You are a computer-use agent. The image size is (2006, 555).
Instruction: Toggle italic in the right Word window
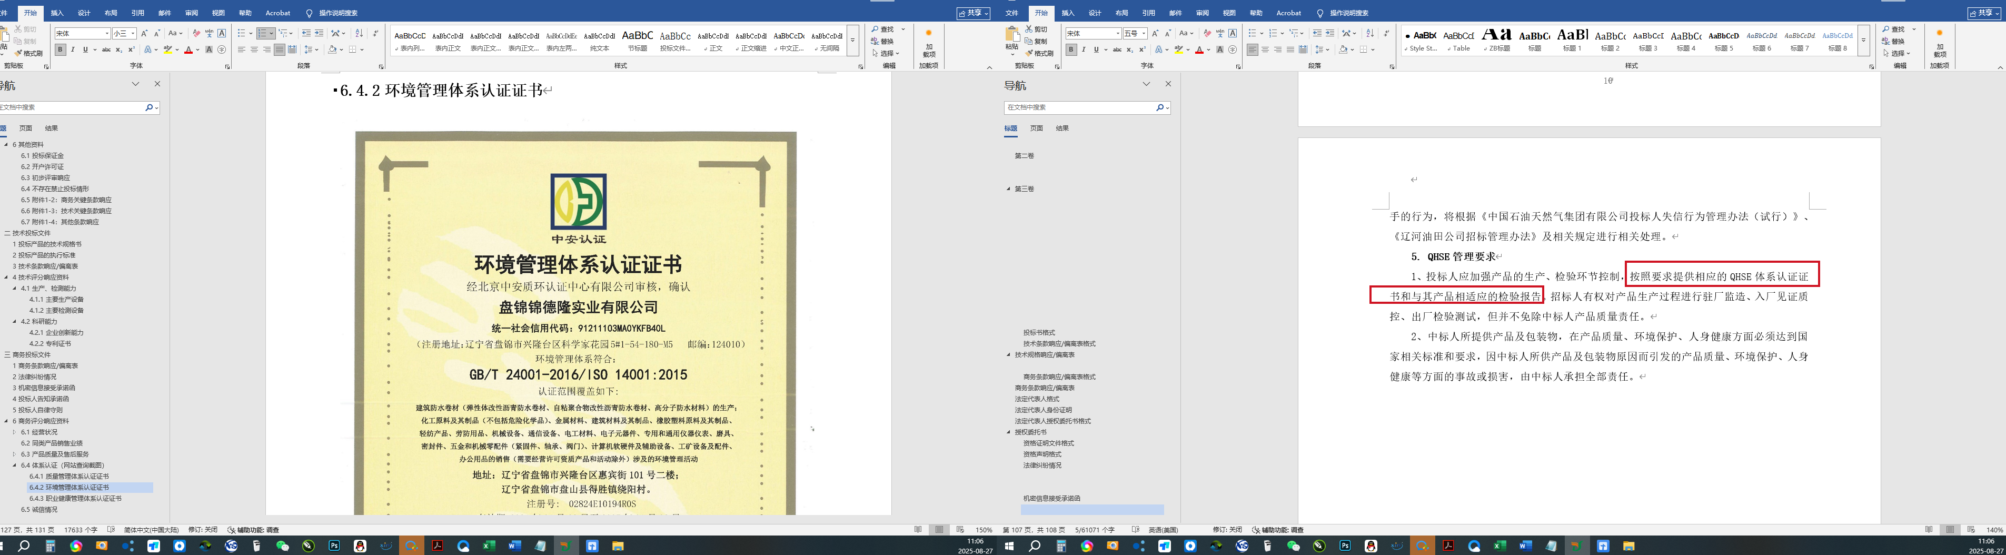(x=1083, y=50)
